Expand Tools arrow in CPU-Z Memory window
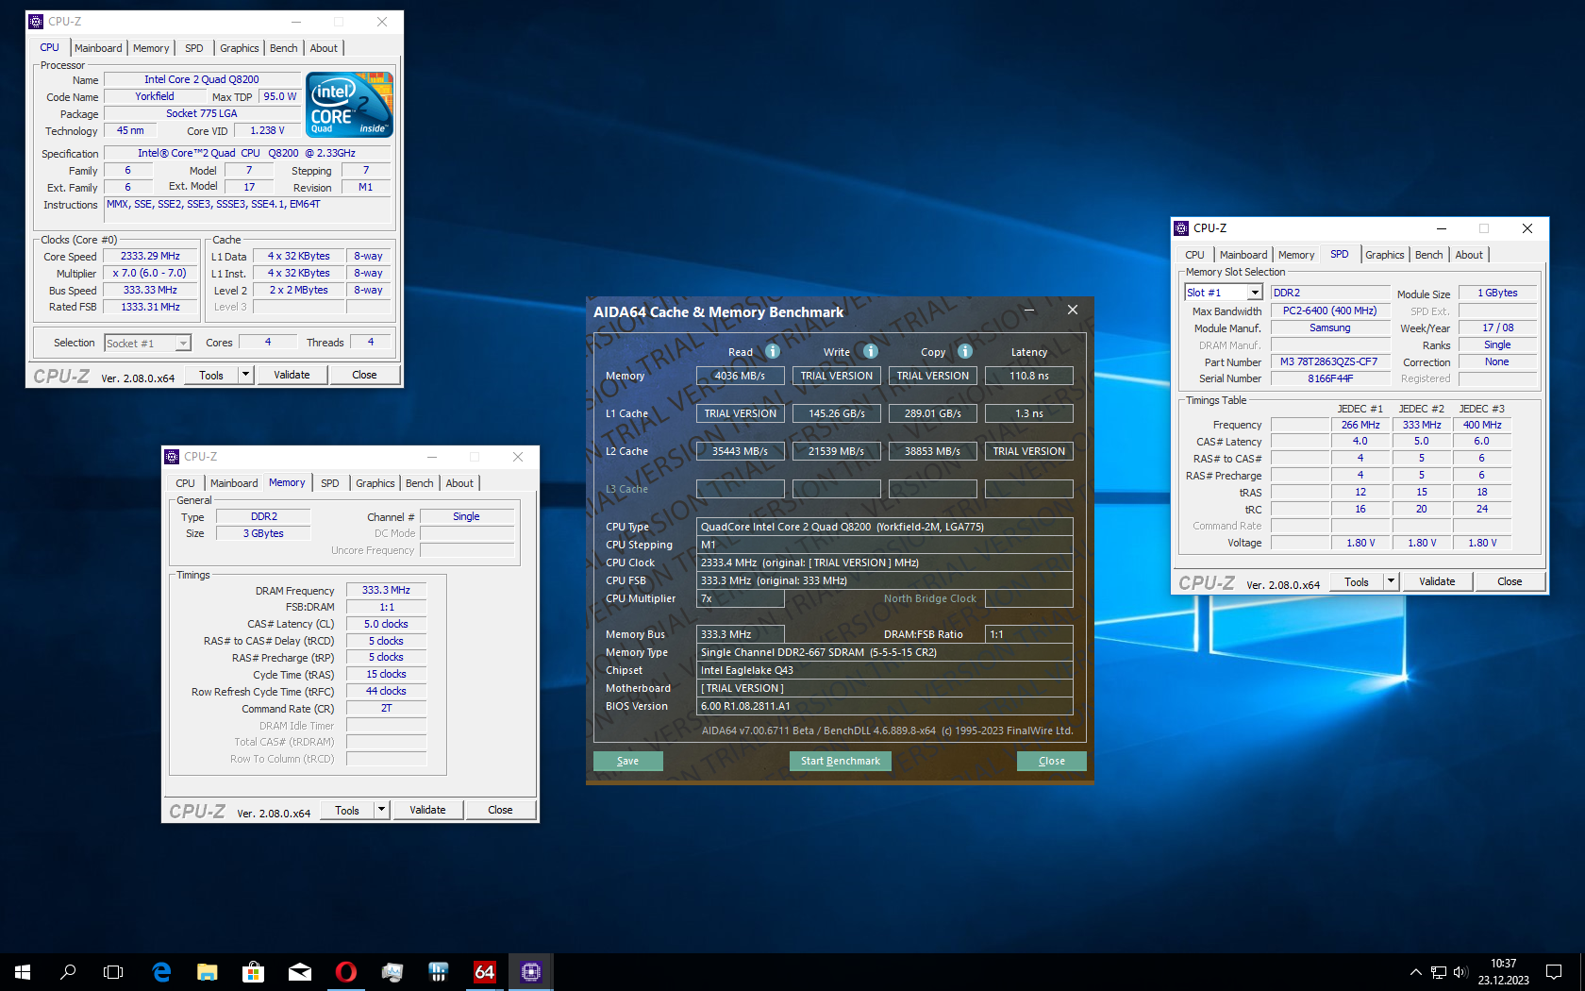Viewport: 1585px width, 991px height. point(381,810)
